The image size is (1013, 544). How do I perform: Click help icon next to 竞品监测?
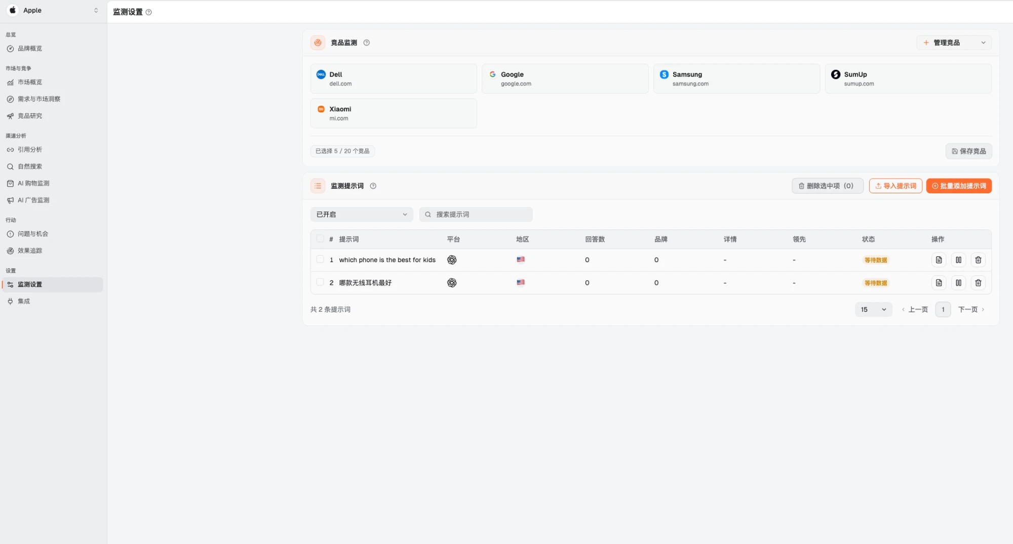click(x=367, y=43)
